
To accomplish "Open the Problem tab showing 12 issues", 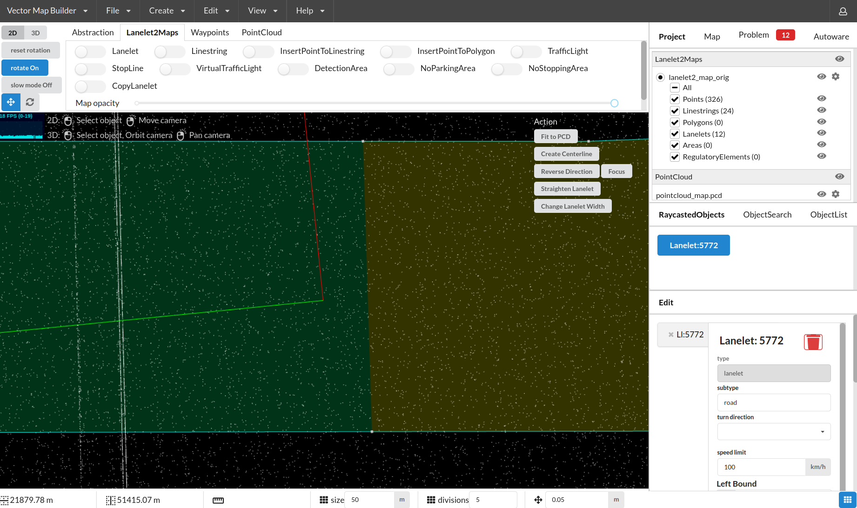I will (753, 34).
